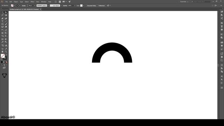Click the Stroke label link
Viewport: 224px width, 126px height.
pyautogui.click(x=24, y=6)
